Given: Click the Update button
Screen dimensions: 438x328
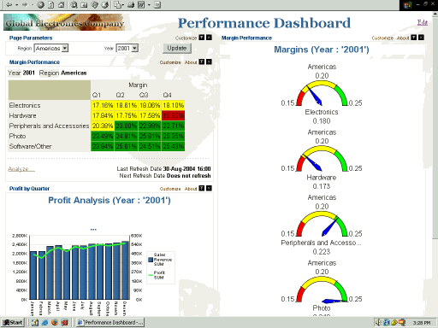Looking at the screenshot, I should [177, 48].
